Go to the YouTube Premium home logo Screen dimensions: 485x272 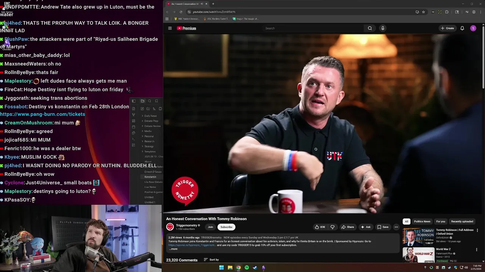(186, 28)
